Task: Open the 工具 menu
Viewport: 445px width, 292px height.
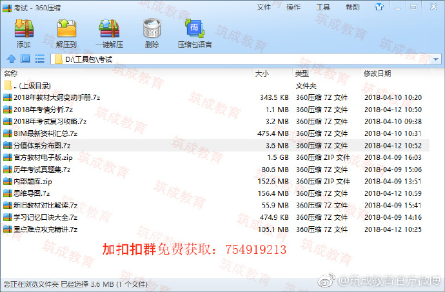Action: [x=323, y=7]
